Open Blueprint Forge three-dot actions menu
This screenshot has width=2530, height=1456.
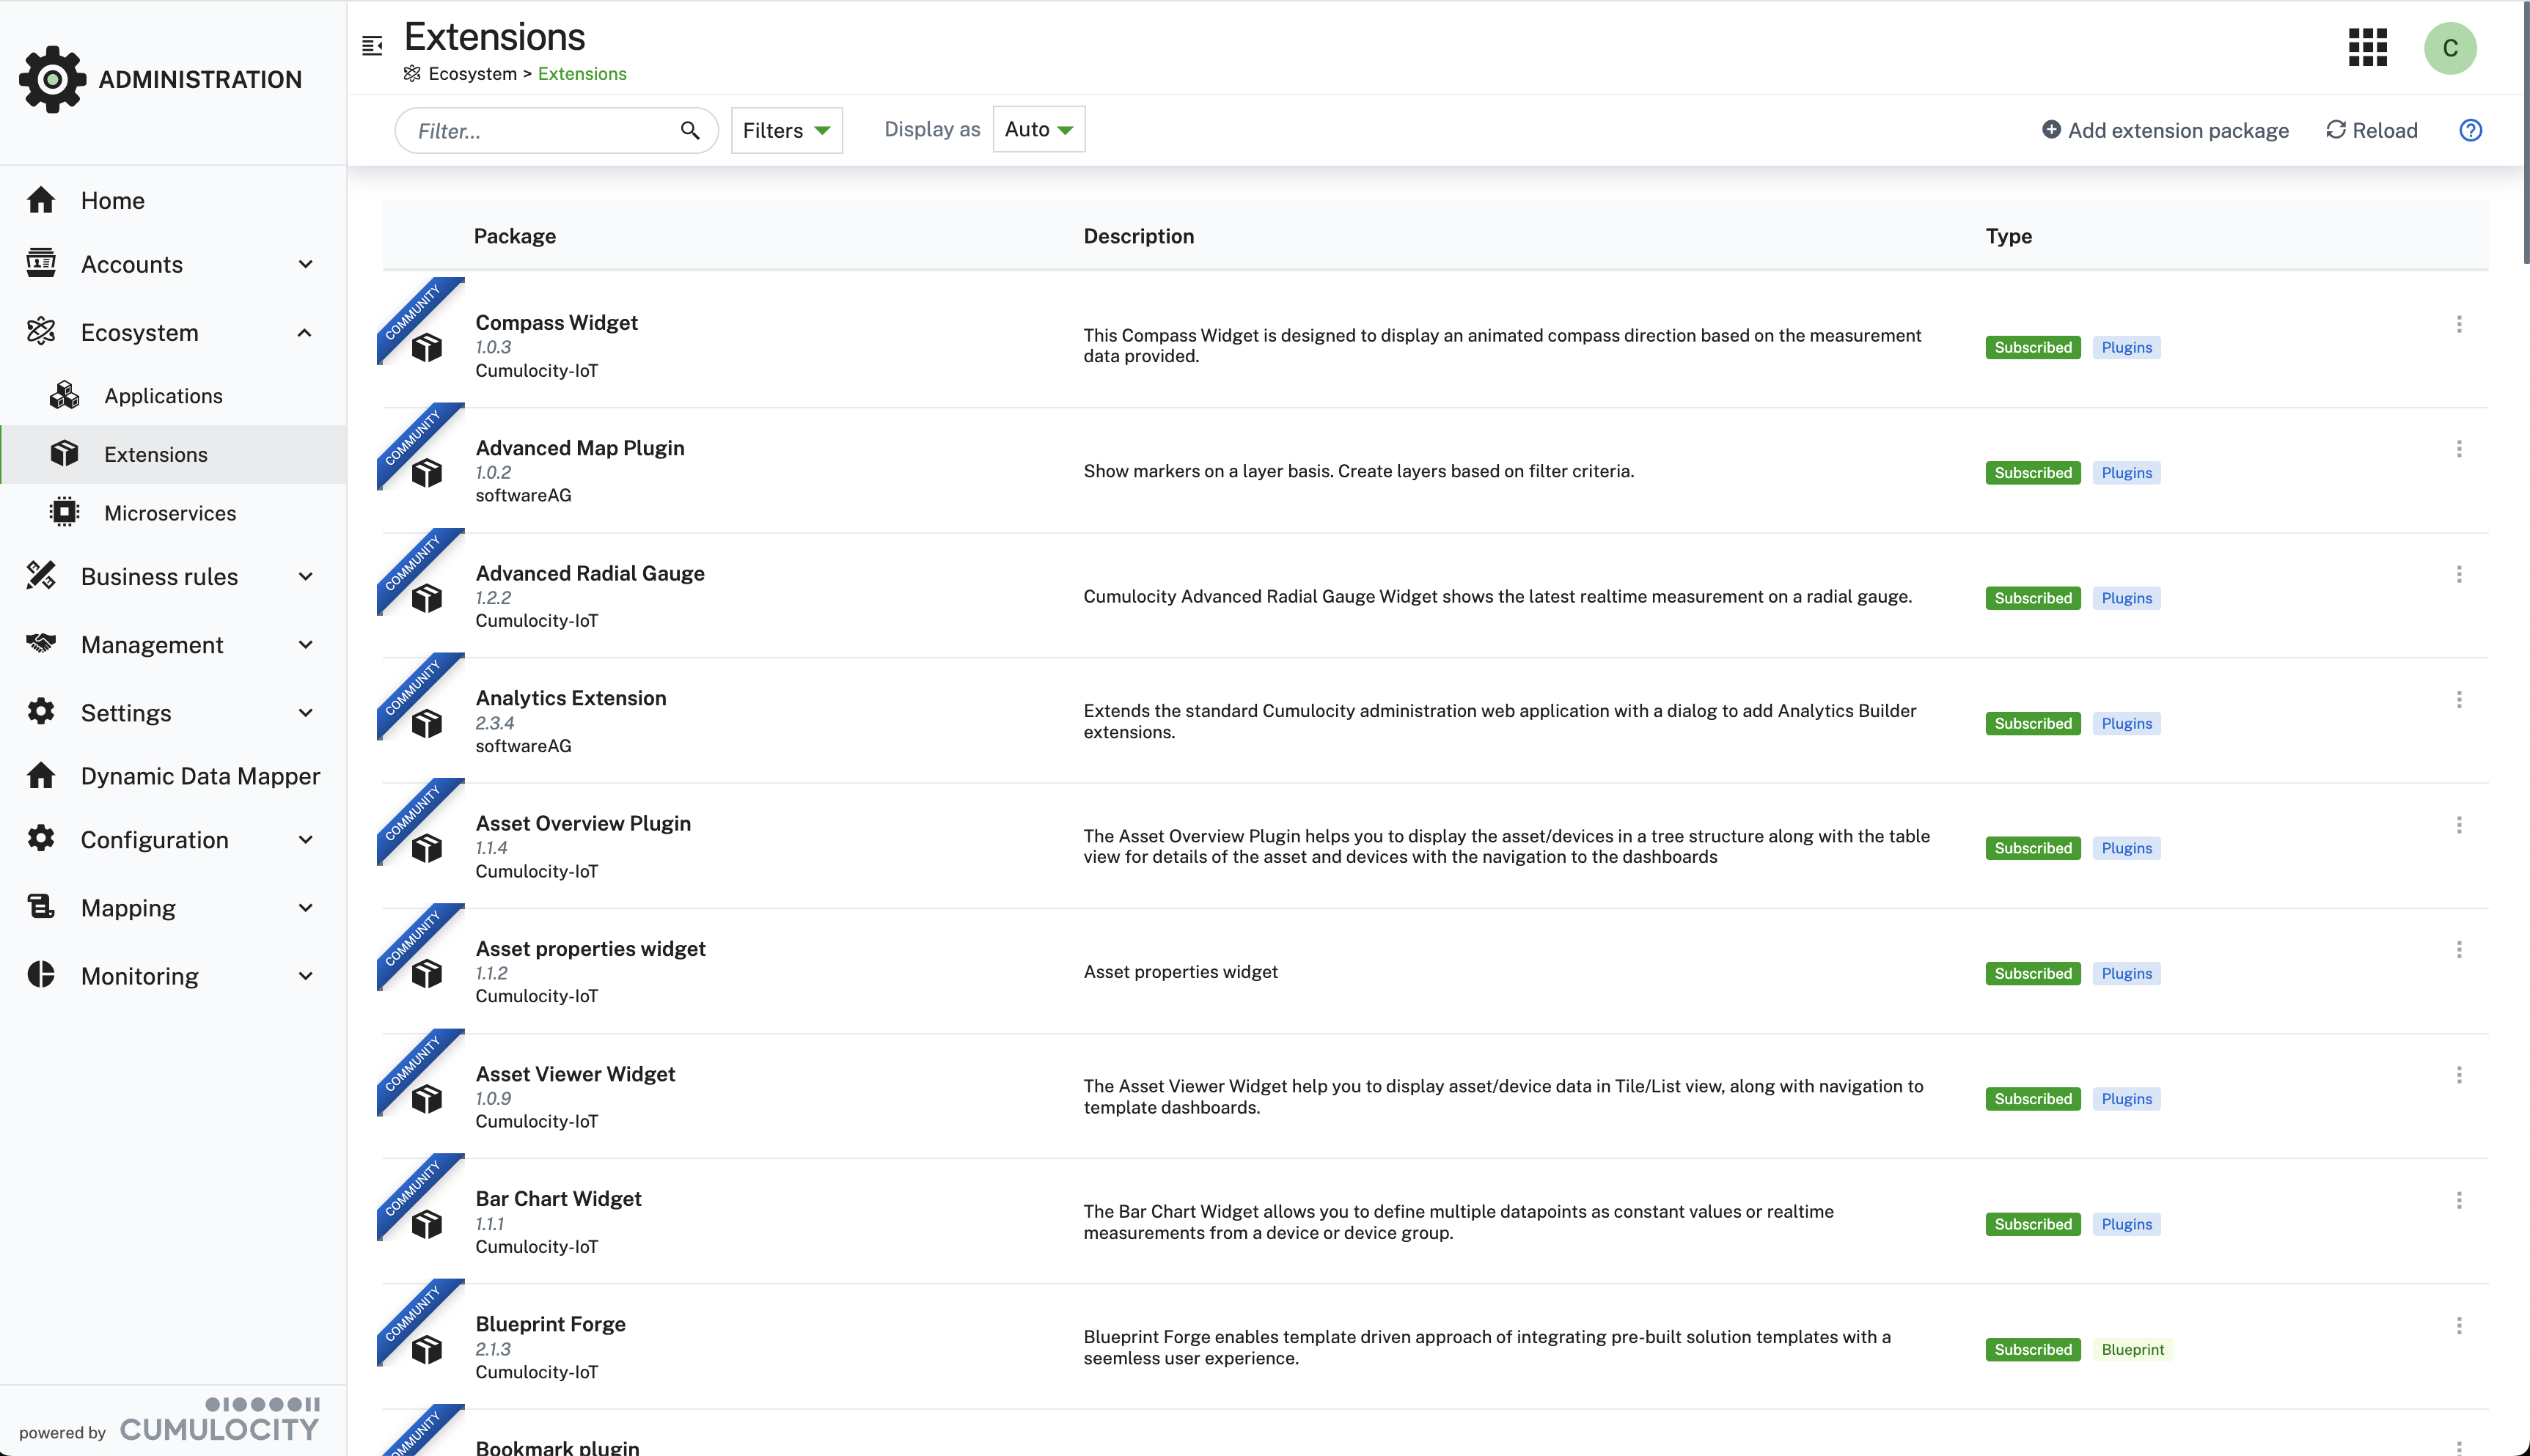[2459, 1326]
